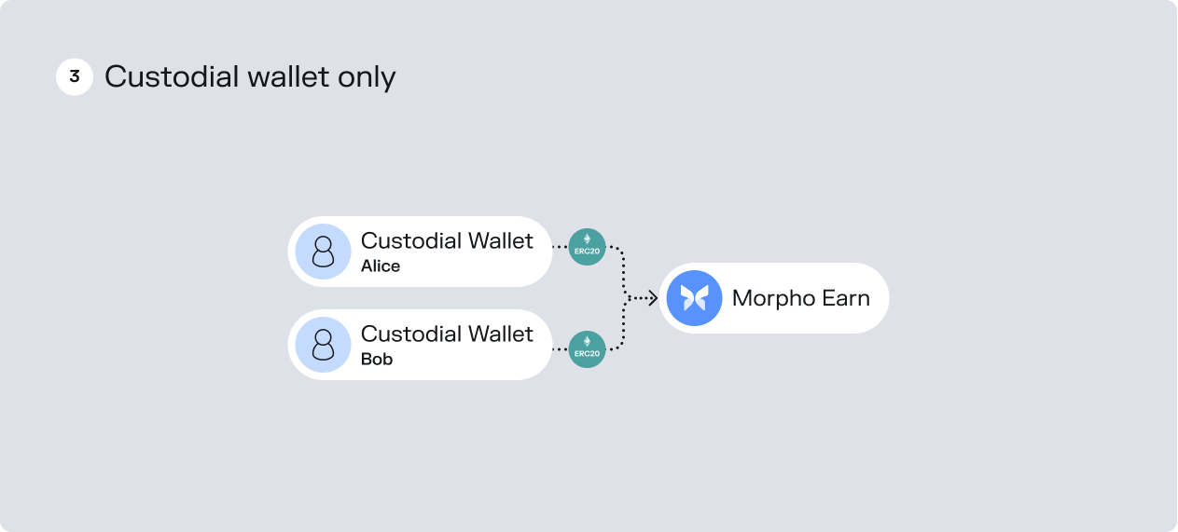Open the Custodial Wallet title in Alice's card
Viewport: 1178px width, 532px height.
pos(447,240)
